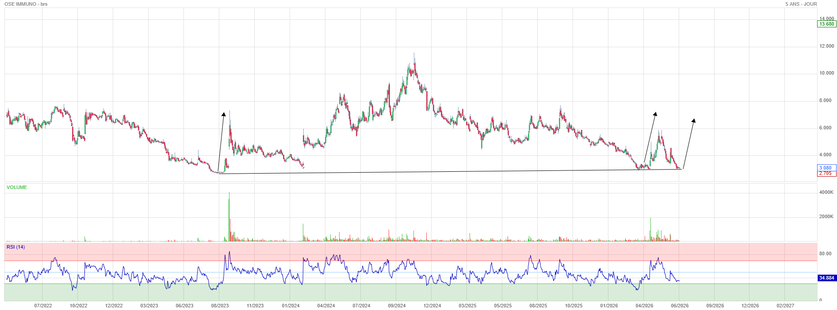Click the 12.000 price axis label
Viewport: 837px width, 310px height.
coord(826,46)
